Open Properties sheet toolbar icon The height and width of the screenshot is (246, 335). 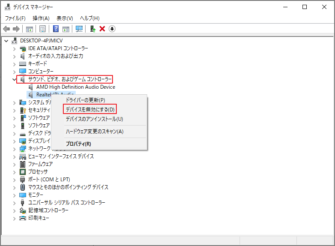pos(42,29)
